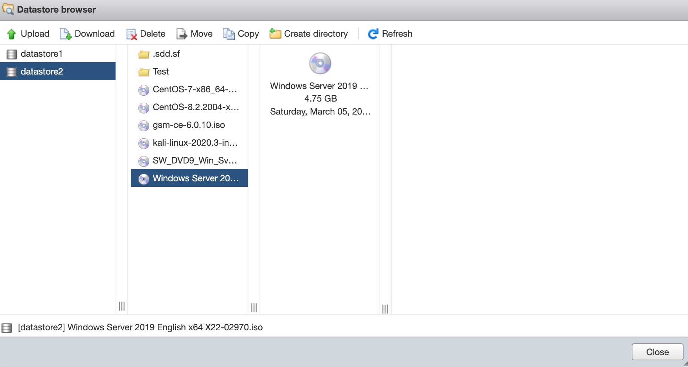Image resolution: width=688 pixels, height=367 pixels.
Task: Grab the datastore column splitter handle
Action: (122, 306)
